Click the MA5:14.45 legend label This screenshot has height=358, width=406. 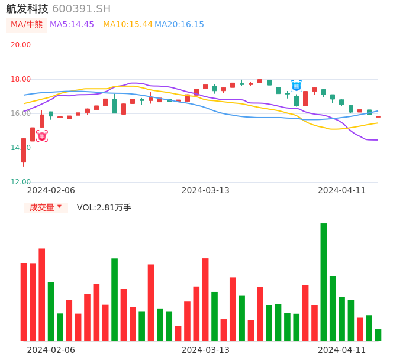click(72, 25)
